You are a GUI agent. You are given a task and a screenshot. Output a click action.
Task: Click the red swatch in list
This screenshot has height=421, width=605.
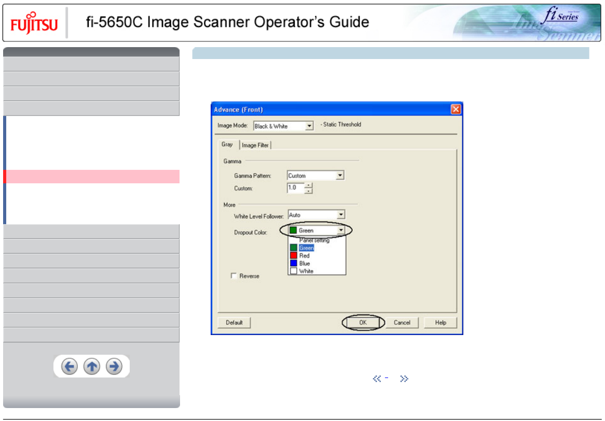click(294, 255)
